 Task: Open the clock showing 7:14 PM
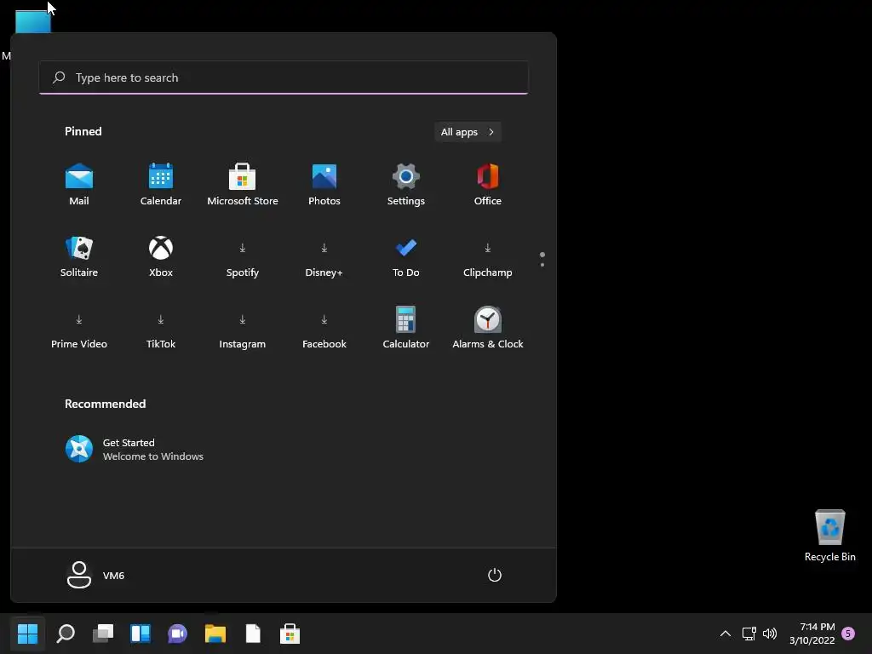tap(812, 633)
